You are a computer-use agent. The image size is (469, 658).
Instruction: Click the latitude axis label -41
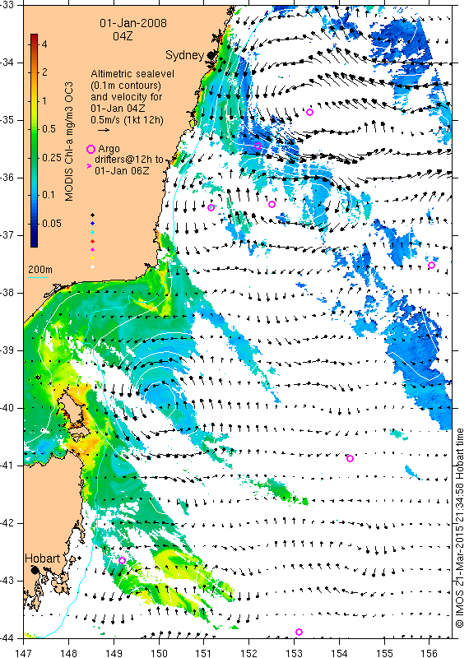(x=7, y=465)
